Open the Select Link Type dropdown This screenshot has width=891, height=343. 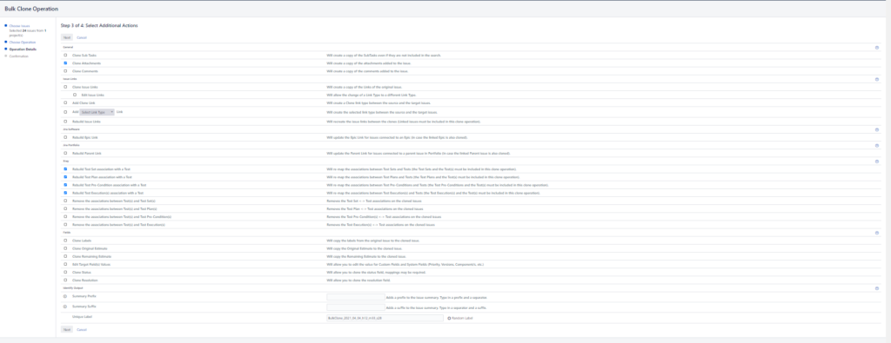point(97,112)
